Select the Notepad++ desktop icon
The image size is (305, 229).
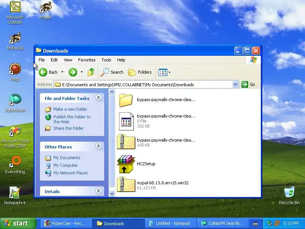15,195
